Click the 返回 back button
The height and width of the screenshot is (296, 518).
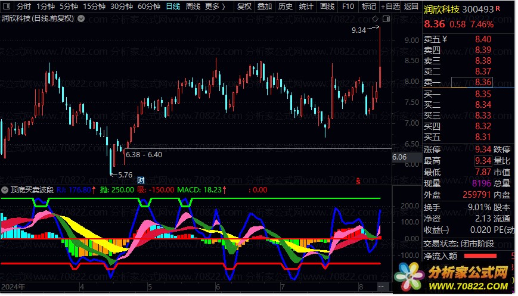pos(411,7)
